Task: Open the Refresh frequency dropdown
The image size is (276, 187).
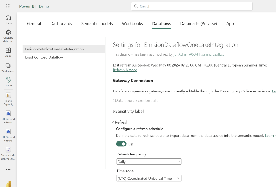Action: 149,162
